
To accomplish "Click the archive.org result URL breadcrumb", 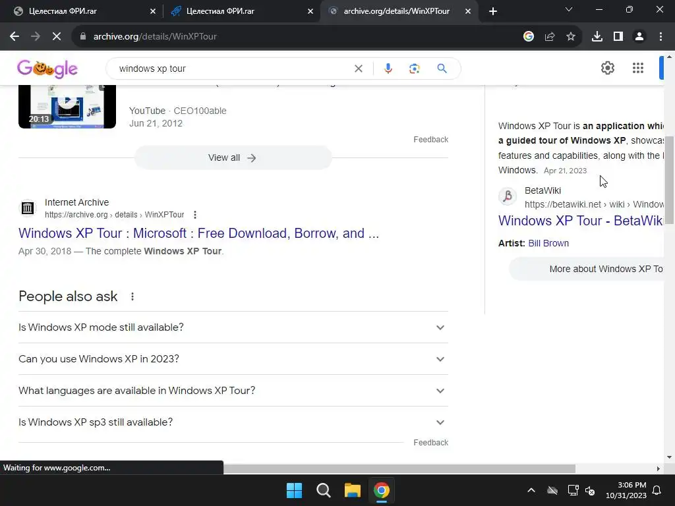I will point(115,215).
